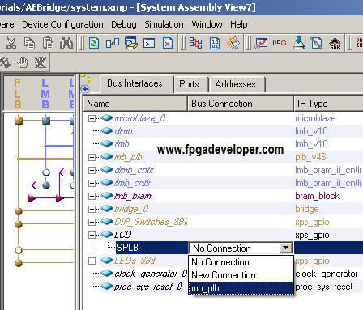The image size is (363, 310).
Task: Click the IP Type column header
Action: (328, 104)
